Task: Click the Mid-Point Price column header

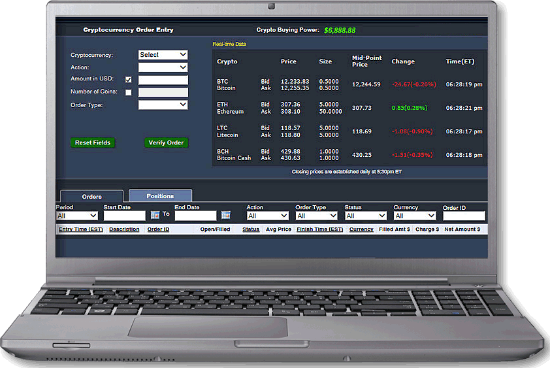Action: click(x=367, y=61)
